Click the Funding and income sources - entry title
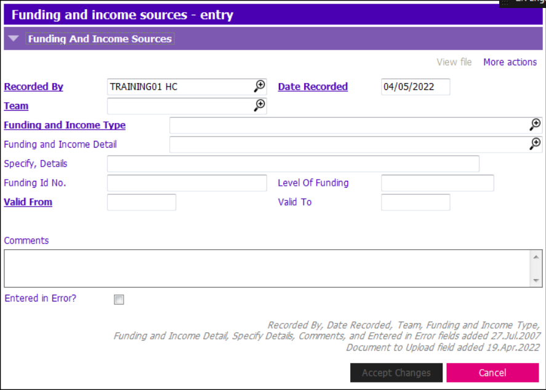Image resolution: width=546 pixels, height=390 pixels. (122, 15)
